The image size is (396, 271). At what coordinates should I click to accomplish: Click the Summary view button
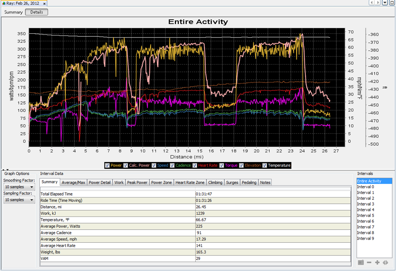tap(14, 12)
